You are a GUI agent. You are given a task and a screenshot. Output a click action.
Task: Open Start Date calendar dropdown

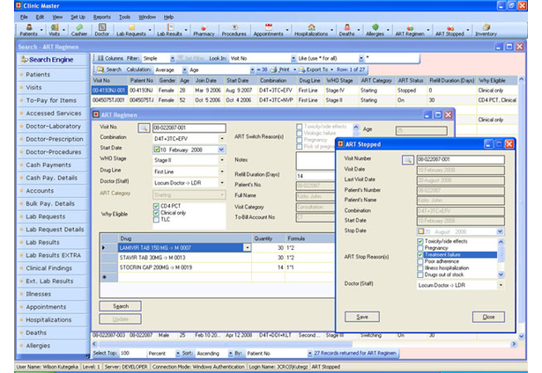(x=221, y=150)
